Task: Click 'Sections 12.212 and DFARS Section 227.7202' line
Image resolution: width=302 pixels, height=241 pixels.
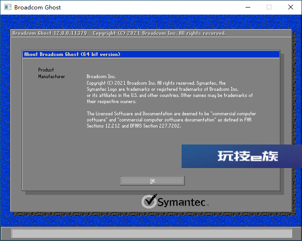Action: (134, 126)
